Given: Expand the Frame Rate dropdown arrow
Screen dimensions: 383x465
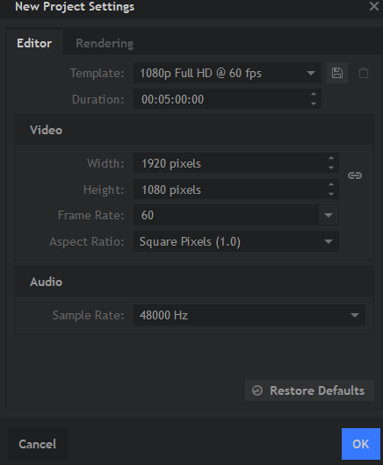Looking at the screenshot, I should [x=329, y=215].
